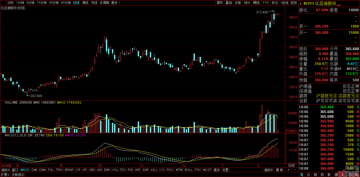Select the VOL-TDX indicator tab
Image resolution: width=360 pixels, height=177 pixels.
[119, 170]
